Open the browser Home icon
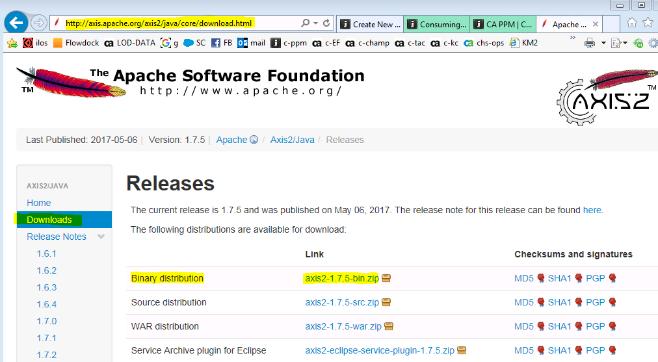This screenshot has width=658, height=362. pyautogui.click(x=631, y=23)
